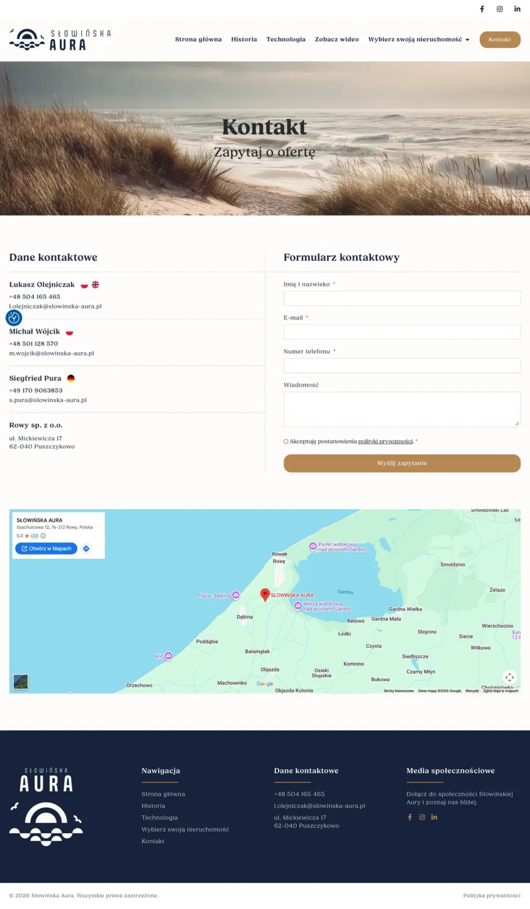Open the map camera controls icon
This screenshot has width=530, height=909.
tap(510, 677)
